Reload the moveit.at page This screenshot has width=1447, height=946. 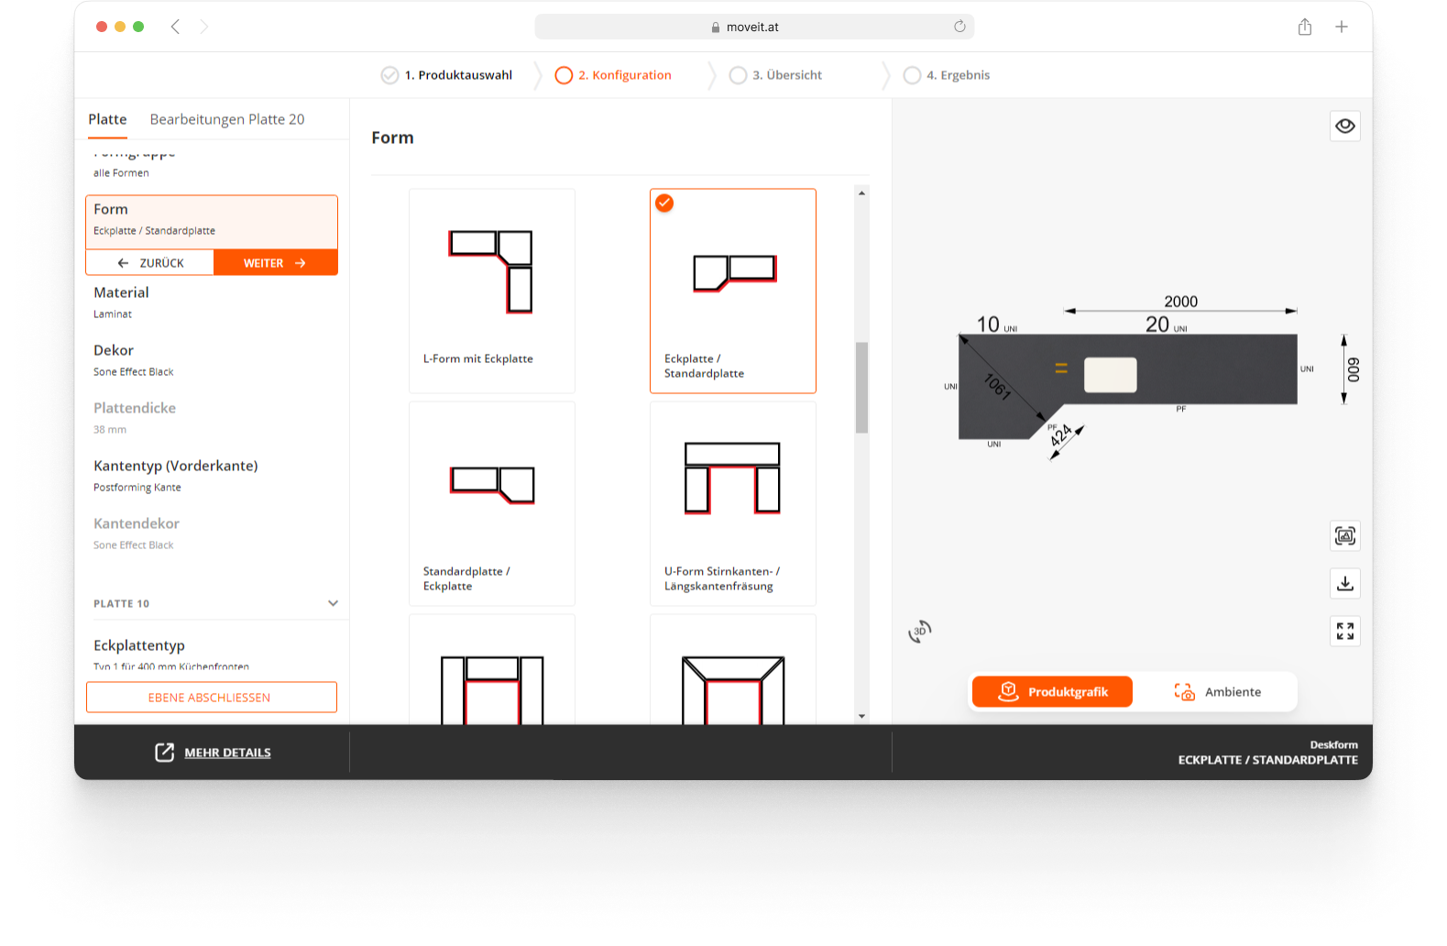coord(959,27)
